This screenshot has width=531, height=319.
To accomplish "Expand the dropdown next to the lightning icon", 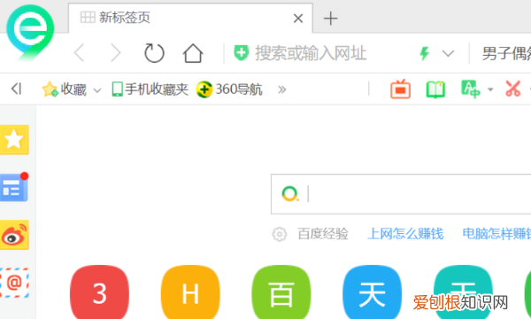I will [x=448, y=53].
